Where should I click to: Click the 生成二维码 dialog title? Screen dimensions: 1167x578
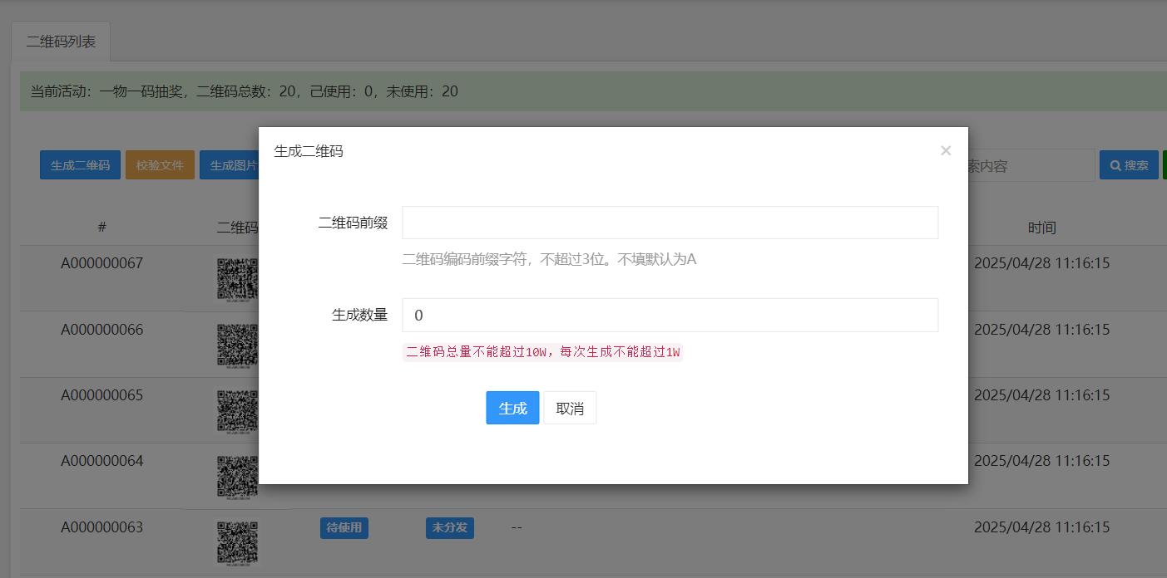[x=309, y=151]
